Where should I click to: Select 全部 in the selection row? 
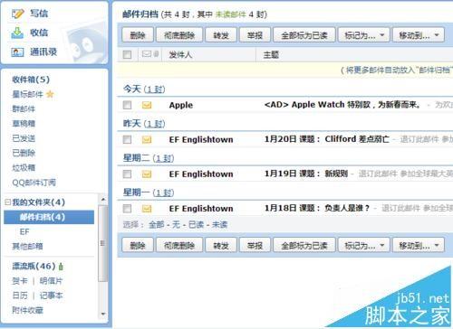(157, 224)
